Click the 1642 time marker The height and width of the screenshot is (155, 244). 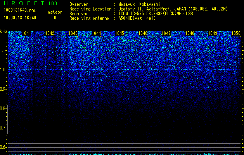point(50,33)
